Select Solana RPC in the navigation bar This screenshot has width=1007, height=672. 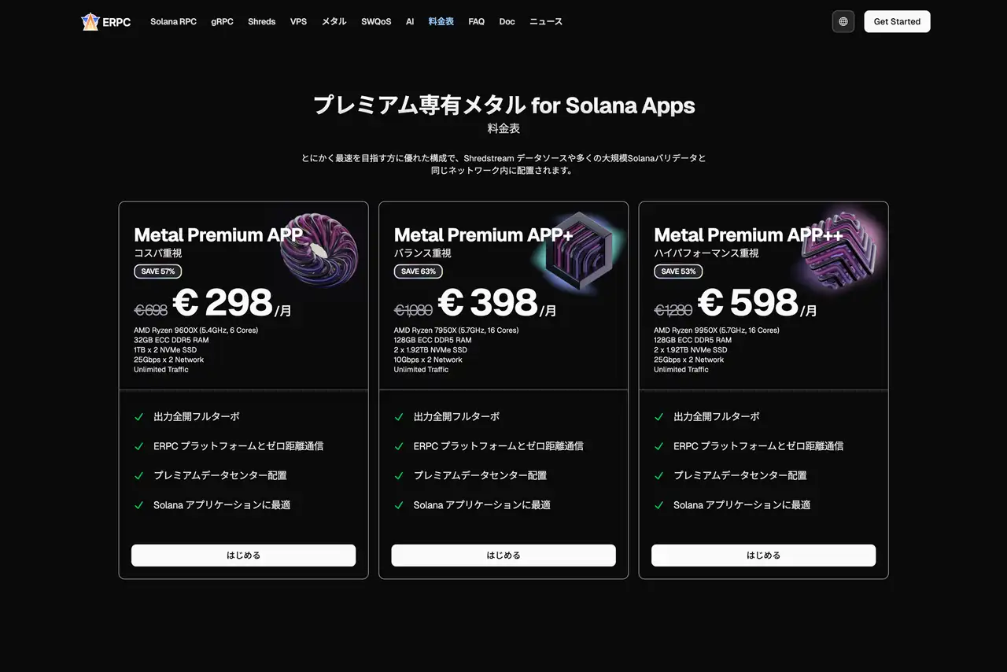(x=173, y=21)
